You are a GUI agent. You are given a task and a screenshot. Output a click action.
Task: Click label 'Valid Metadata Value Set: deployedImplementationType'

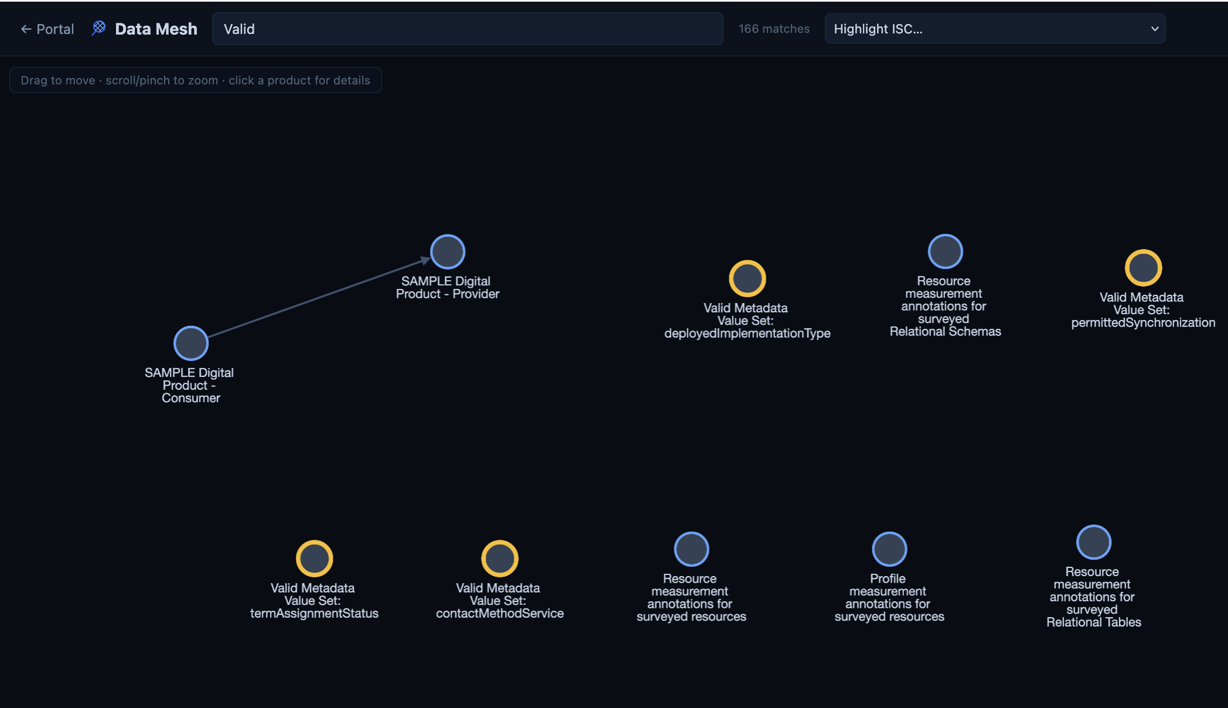(747, 321)
